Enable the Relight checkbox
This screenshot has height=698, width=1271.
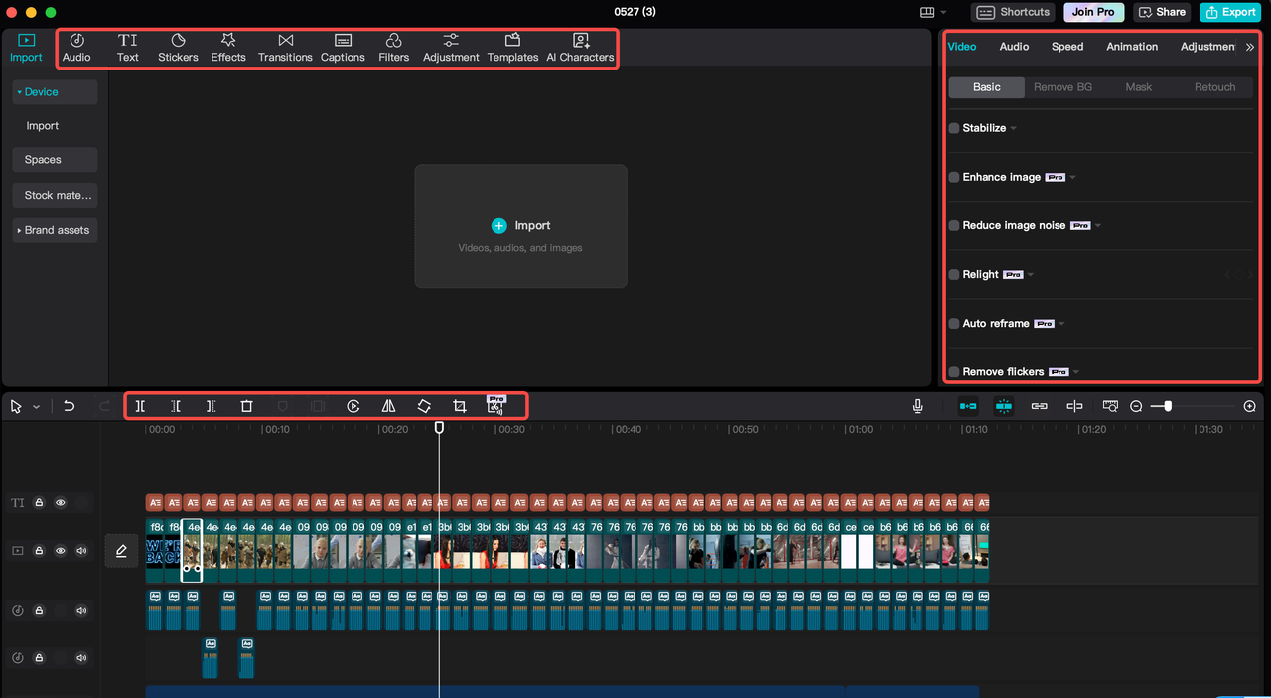point(954,274)
